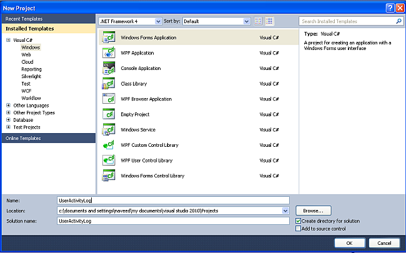Collapse the Visual C# tree node
This screenshot has height=253, width=406.
(x=8, y=40)
